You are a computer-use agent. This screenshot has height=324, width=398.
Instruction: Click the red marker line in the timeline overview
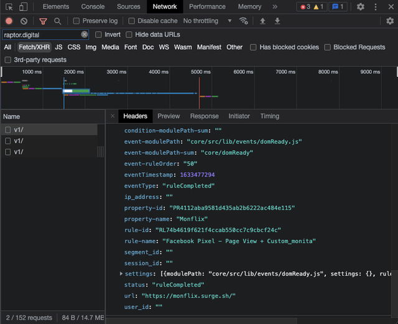pos(199,93)
